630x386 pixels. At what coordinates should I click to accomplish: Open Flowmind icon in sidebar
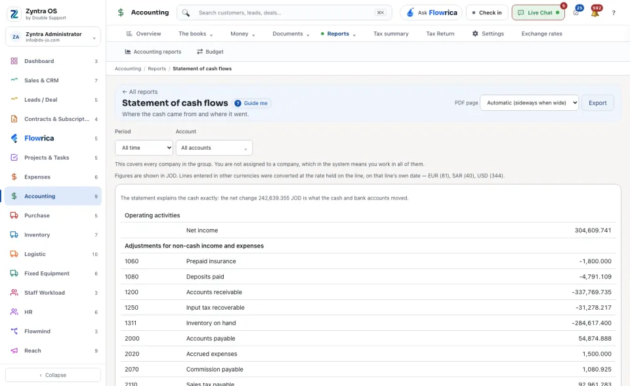(14, 332)
